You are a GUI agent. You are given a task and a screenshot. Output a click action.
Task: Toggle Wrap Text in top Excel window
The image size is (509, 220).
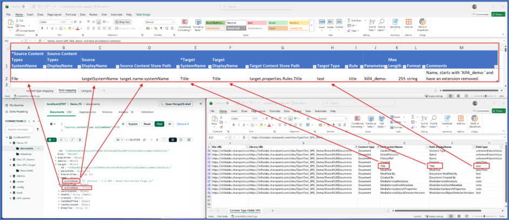(122, 22)
